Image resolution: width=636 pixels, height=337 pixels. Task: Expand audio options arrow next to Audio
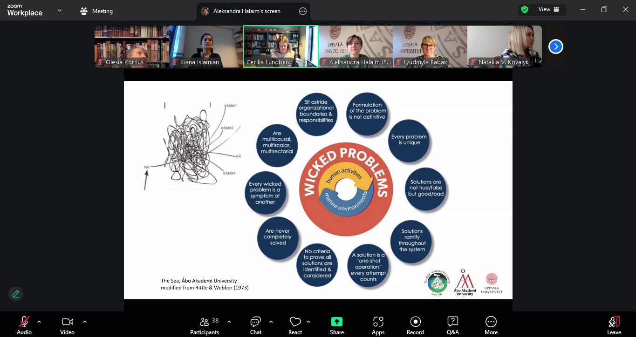pos(39,322)
